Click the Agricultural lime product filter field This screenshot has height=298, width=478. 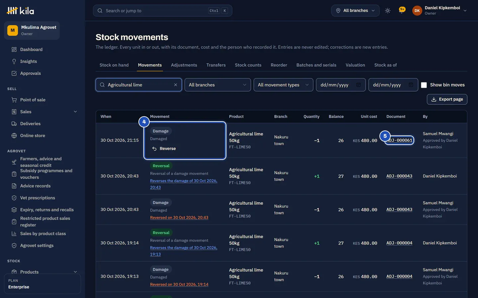pos(139,85)
